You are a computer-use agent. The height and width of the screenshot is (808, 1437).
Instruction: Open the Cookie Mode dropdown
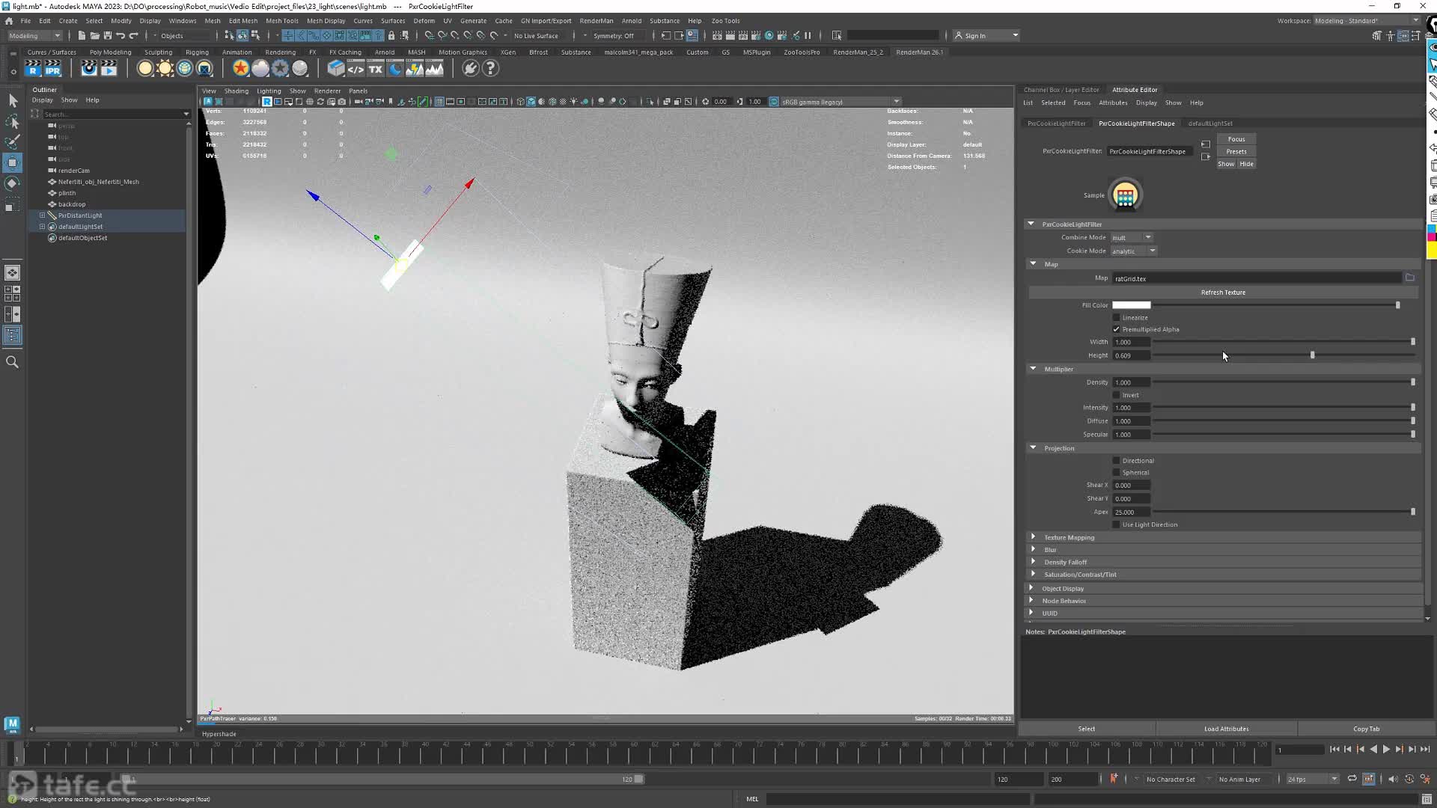coord(1134,251)
